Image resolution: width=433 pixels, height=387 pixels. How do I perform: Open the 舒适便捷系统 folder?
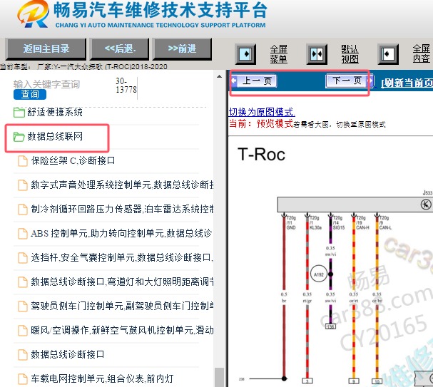coord(48,112)
